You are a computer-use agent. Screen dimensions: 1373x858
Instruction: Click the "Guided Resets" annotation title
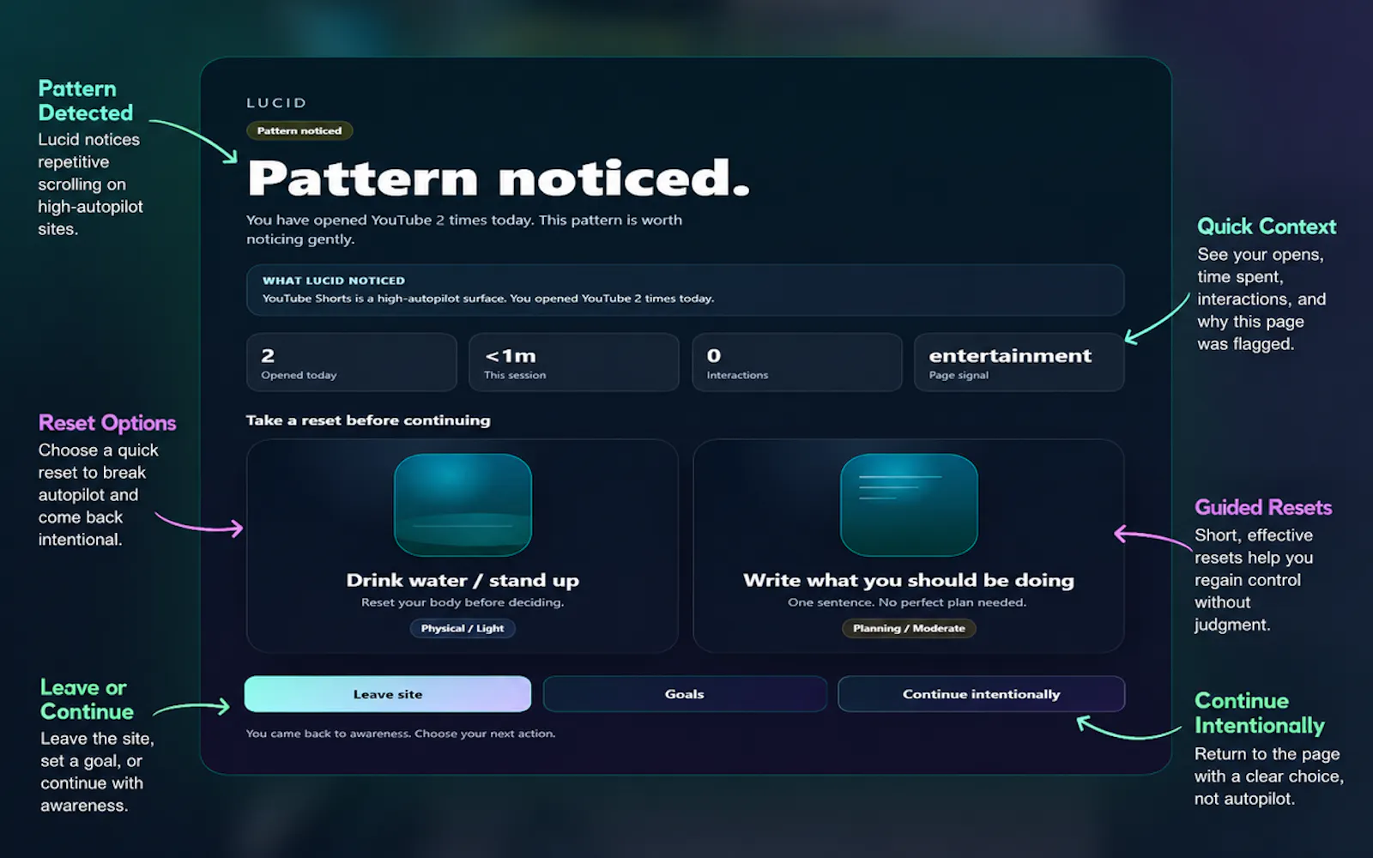(x=1263, y=507)
